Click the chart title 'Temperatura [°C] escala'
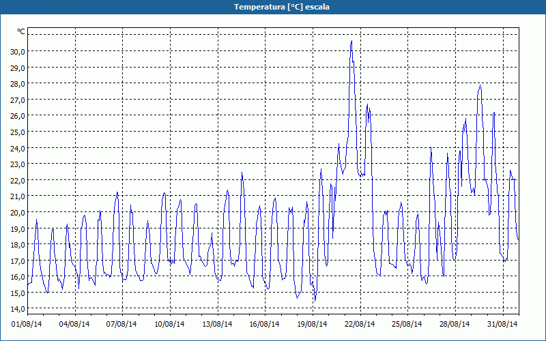 click(272, 7)
